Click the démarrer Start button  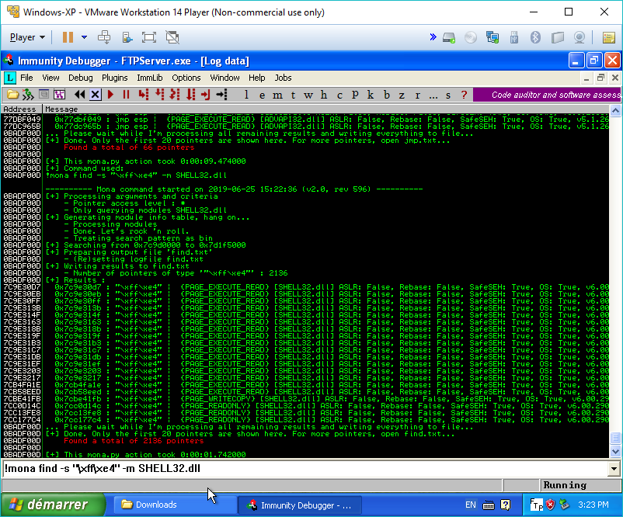49,505
